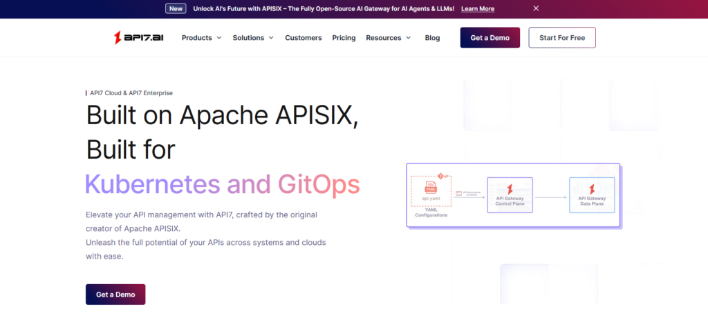The height and width of the screenshot is (329, 708).
Task: Click the New badge in banner
Action: (176, 9)
